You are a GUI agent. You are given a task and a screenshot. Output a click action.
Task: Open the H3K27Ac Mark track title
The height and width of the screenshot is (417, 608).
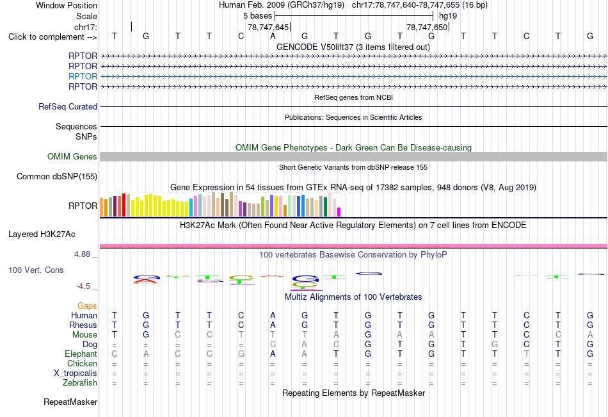pyautogui.click(x=353, y=225)
